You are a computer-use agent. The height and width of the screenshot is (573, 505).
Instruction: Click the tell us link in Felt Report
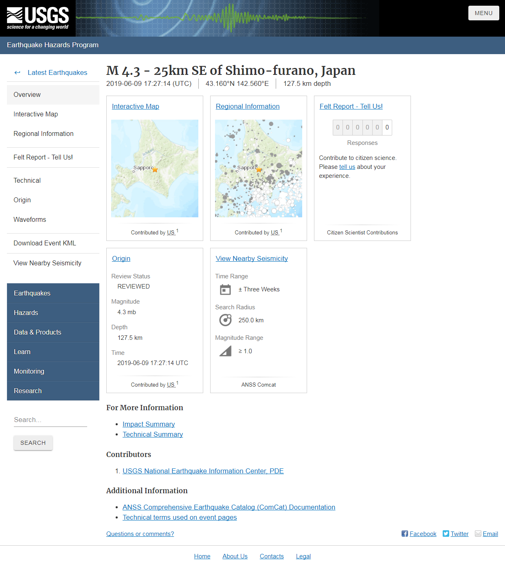point(347,167)
